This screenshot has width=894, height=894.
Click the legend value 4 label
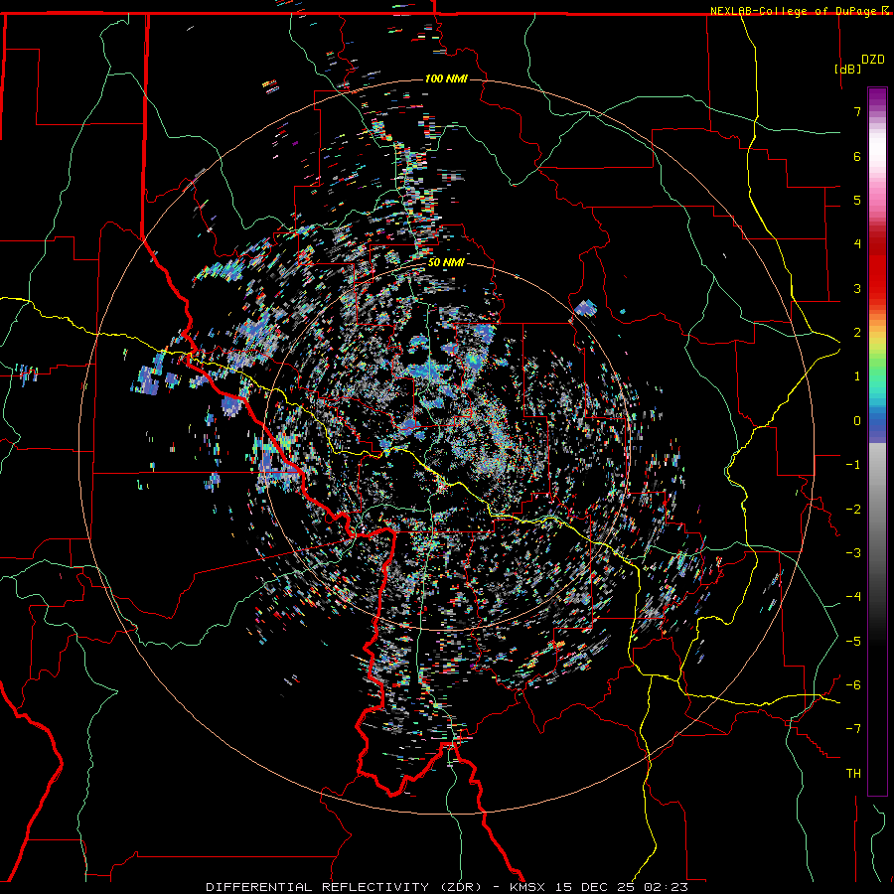[857, 244]
